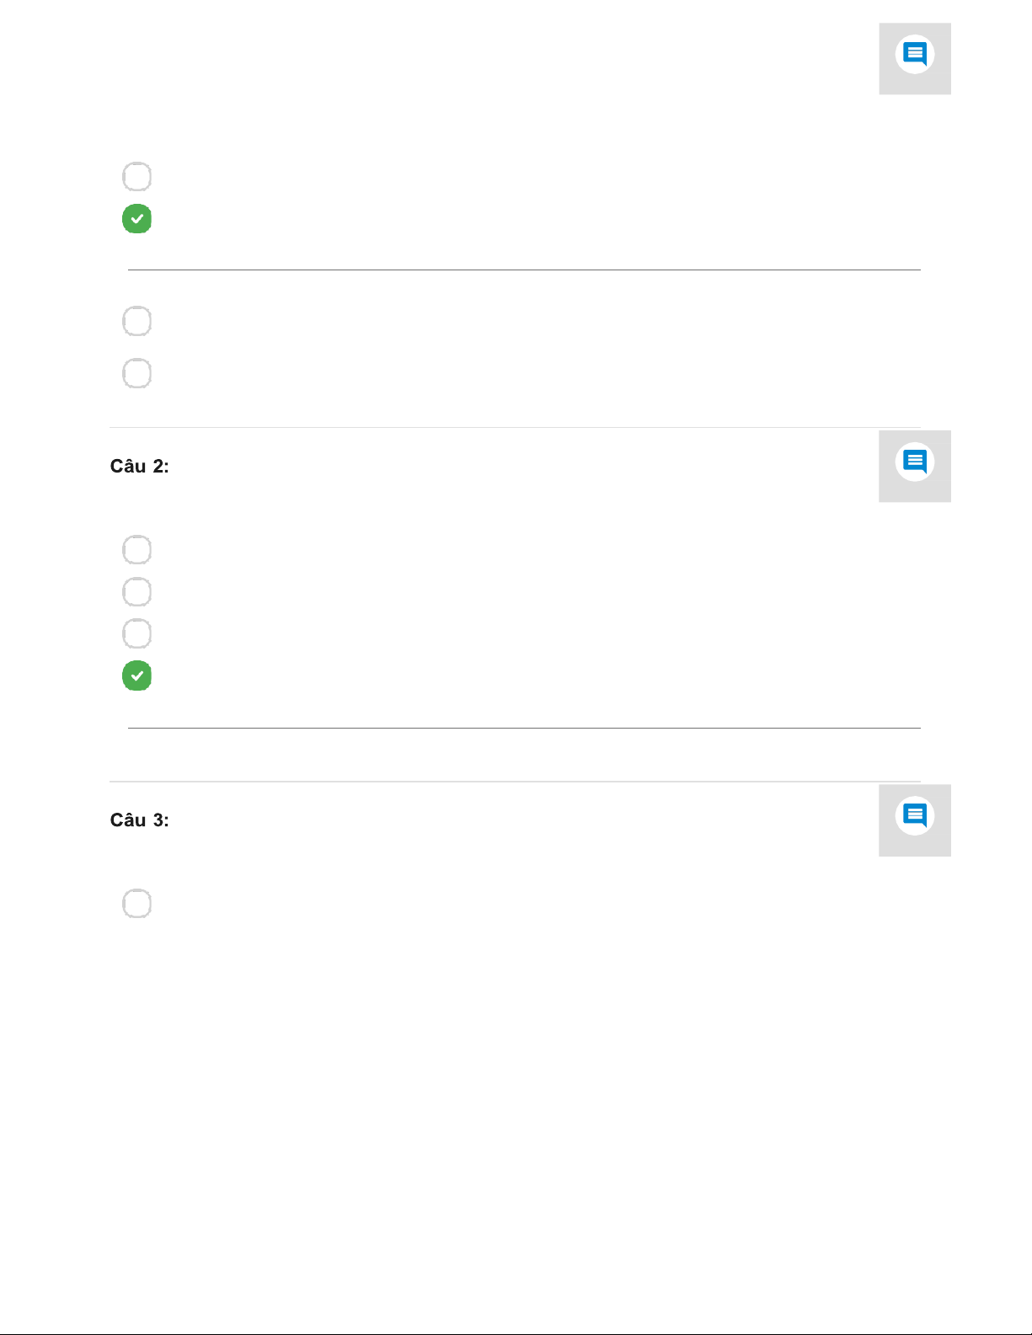Click the separator line below Câu 2's checked answer

coord(523,728)
